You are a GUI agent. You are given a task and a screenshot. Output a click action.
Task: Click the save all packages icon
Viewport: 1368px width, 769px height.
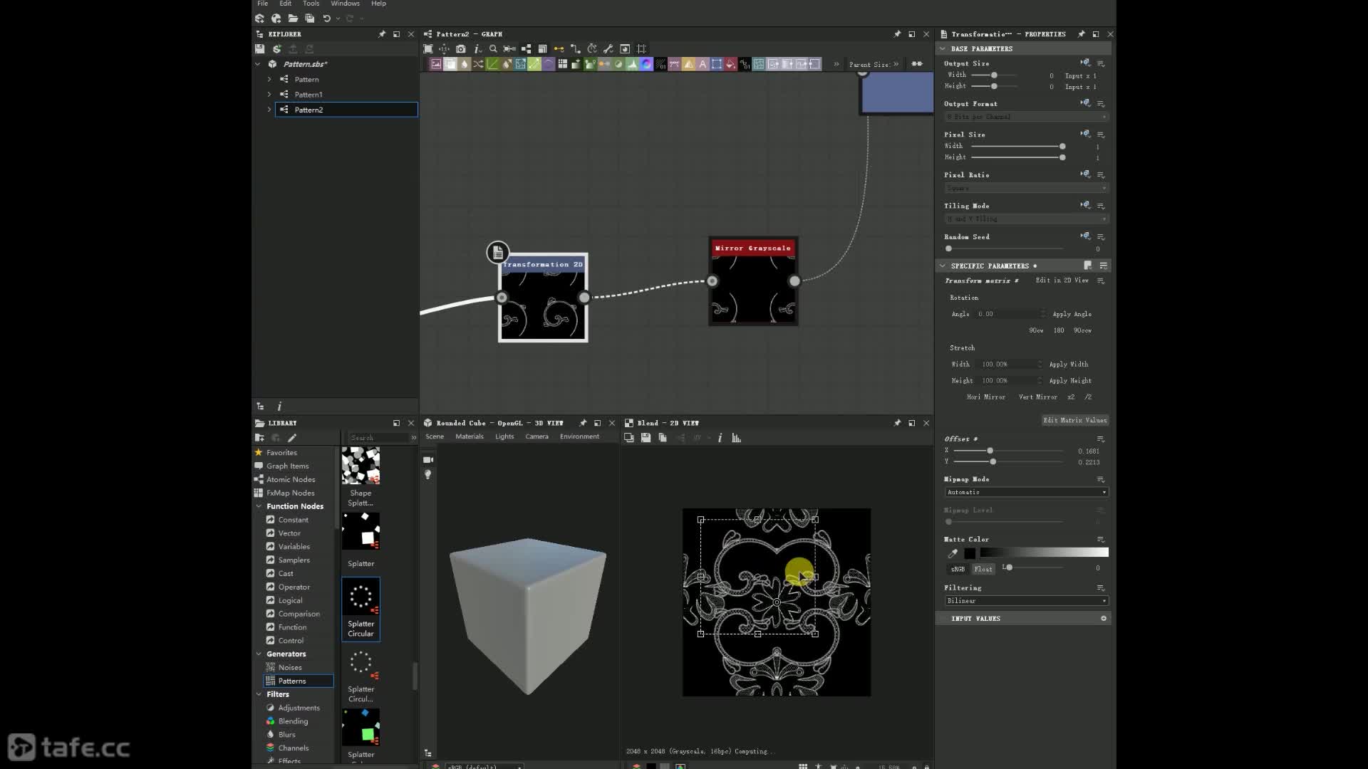click(x=310, y=19)
